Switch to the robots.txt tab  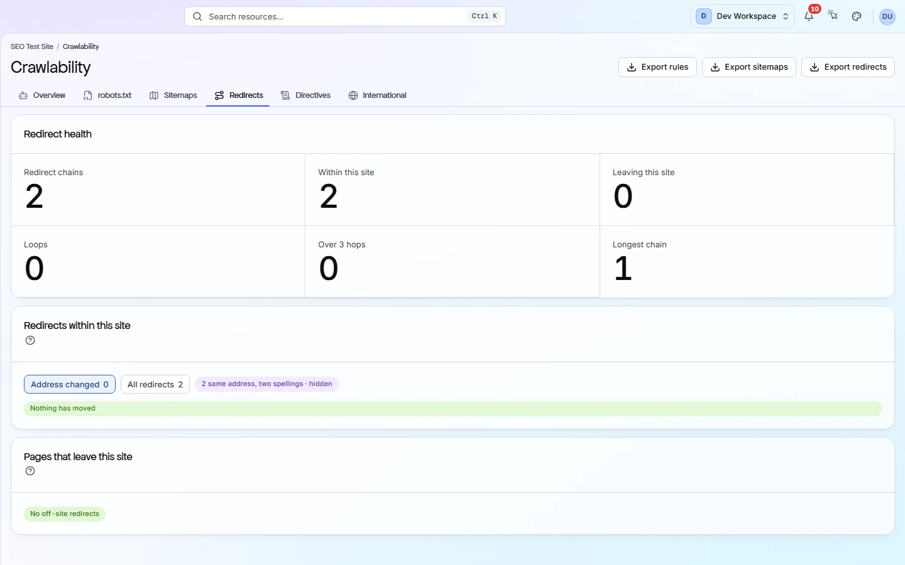[107, 95]
